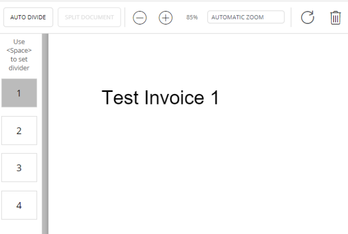348x234 pixels.
Task: Select page 1 thumbnail
Action: pyautogui.click(x=19, y=93)
